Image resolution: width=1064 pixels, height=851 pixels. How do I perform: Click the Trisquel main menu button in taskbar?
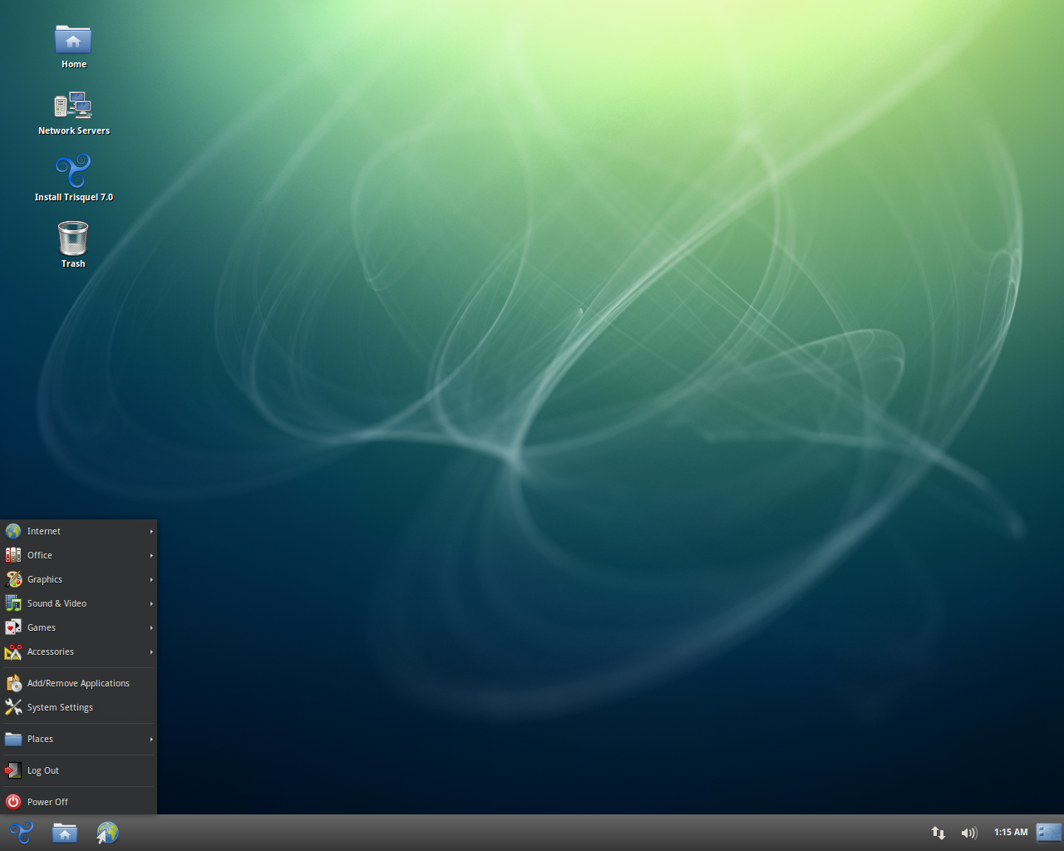(21, 832)
